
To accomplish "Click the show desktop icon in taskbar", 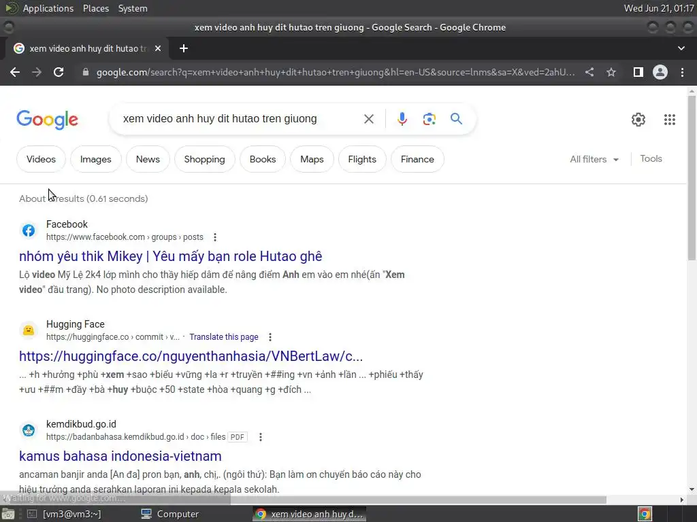I will [8, 514].
